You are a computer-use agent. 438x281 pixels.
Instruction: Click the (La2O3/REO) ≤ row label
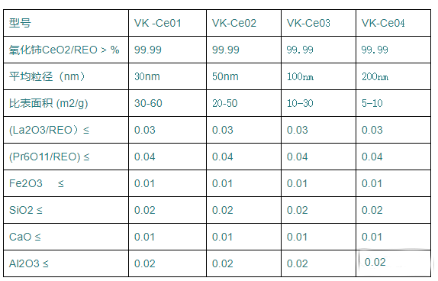pos(66,130)
